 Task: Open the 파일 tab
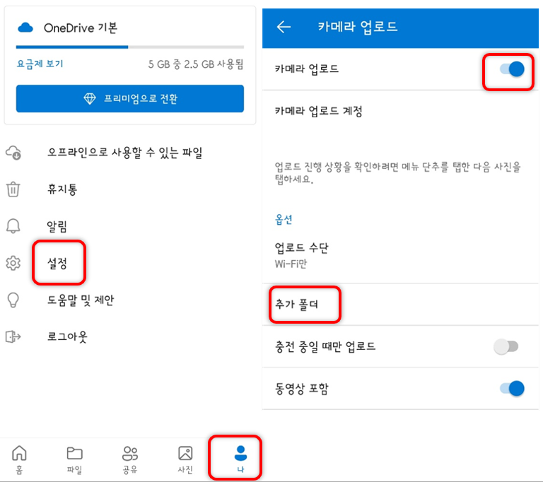74,459
